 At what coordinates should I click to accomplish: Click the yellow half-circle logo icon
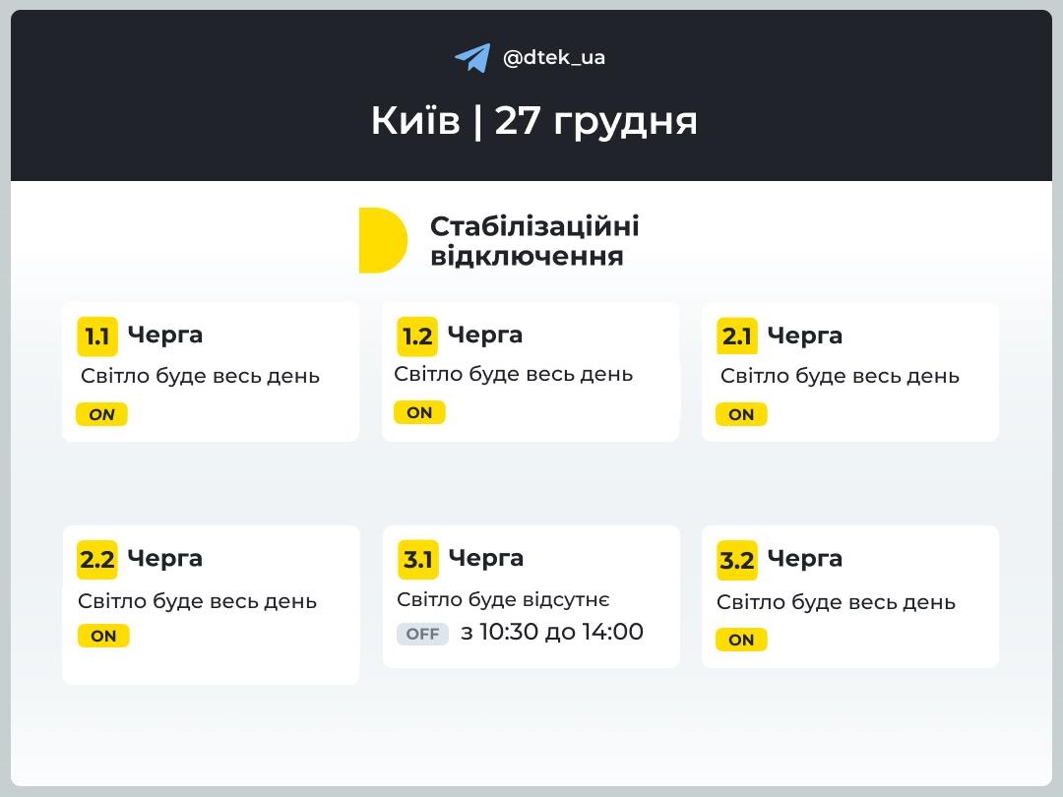pos(383,240)
